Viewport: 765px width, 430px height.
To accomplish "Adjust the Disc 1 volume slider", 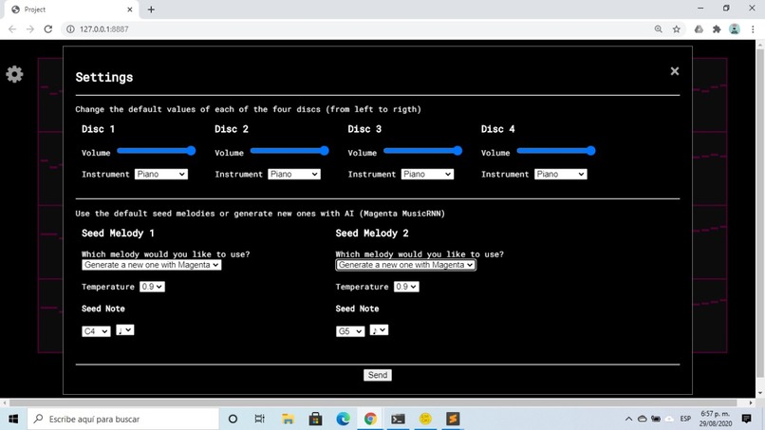I will point(156,151).
